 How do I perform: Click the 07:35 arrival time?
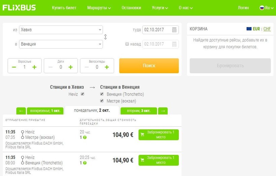[x=10, y=137]
